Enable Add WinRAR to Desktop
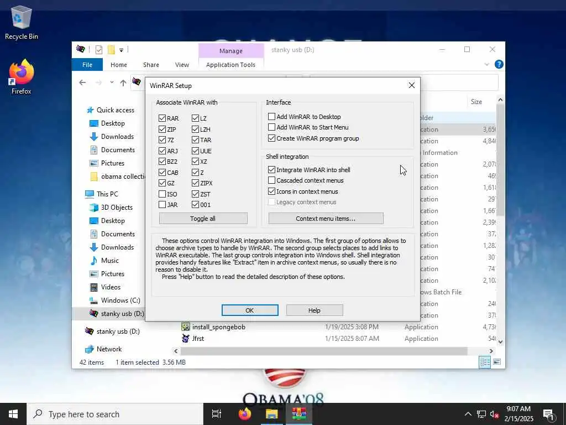 (x=271, y=116)
